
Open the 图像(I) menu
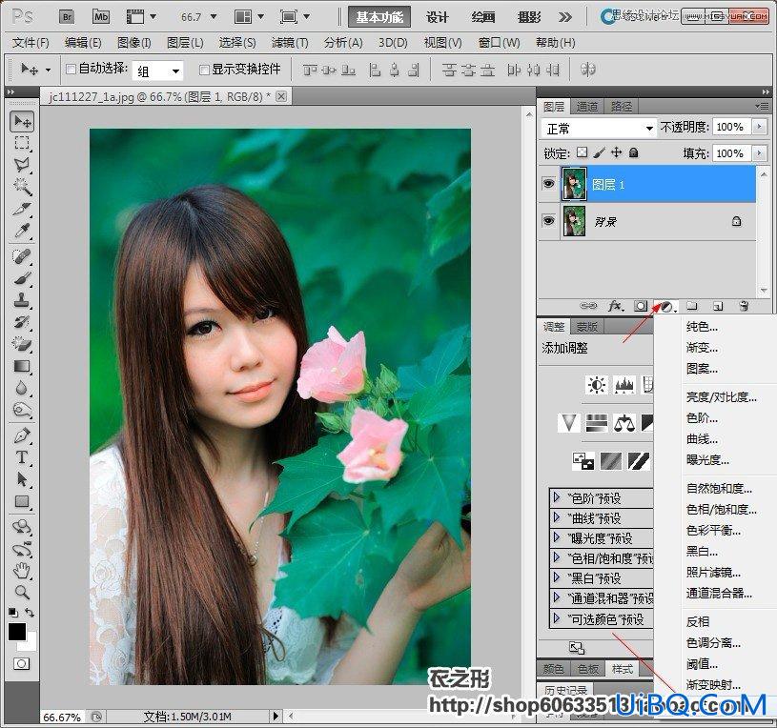pos(134,43)
